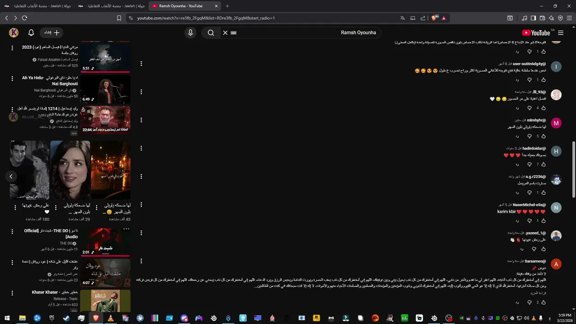The image size is (576, 324).
Task: Reply to the comment by @yazeed_1
Action: [x=522, y=248]
